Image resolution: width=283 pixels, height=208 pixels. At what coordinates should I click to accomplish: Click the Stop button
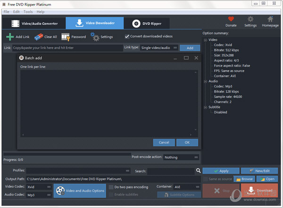(x=221, y=191)
